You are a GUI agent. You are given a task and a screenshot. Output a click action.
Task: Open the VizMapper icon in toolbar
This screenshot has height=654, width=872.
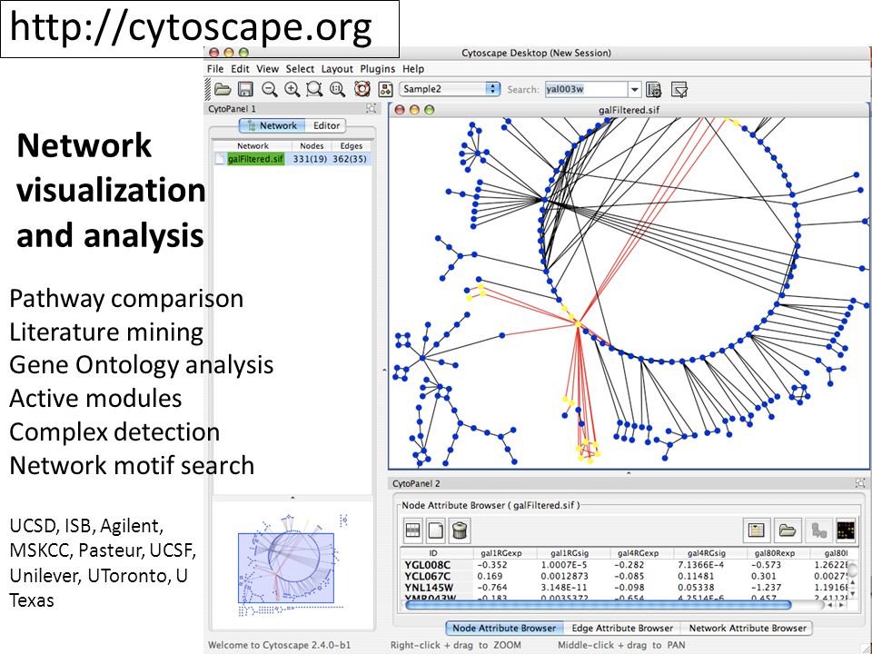coord(385,89)
